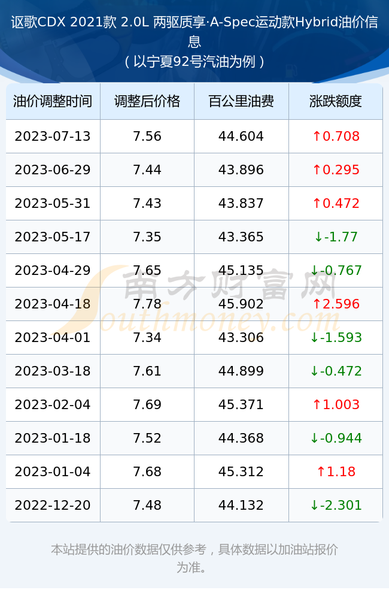
Task: Click the red up arrow value 2.596
Action: [x=336, y=304]
